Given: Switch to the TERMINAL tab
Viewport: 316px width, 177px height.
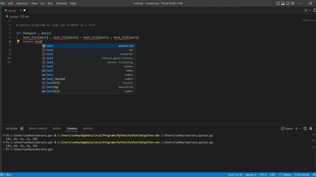Looking at the screenshot, I should tap(72, 129).
